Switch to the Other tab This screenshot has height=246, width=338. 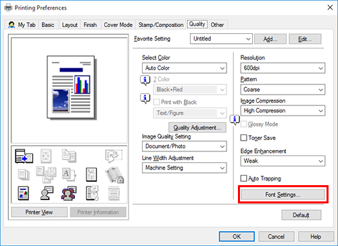217,25
